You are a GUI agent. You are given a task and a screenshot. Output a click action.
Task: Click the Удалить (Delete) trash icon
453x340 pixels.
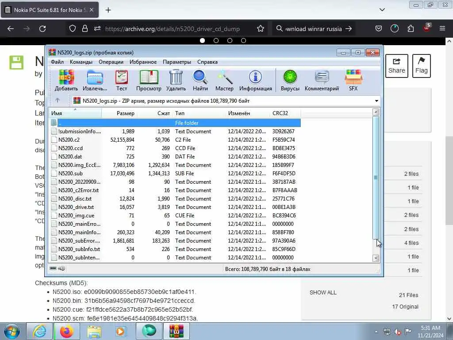[176, 80]
